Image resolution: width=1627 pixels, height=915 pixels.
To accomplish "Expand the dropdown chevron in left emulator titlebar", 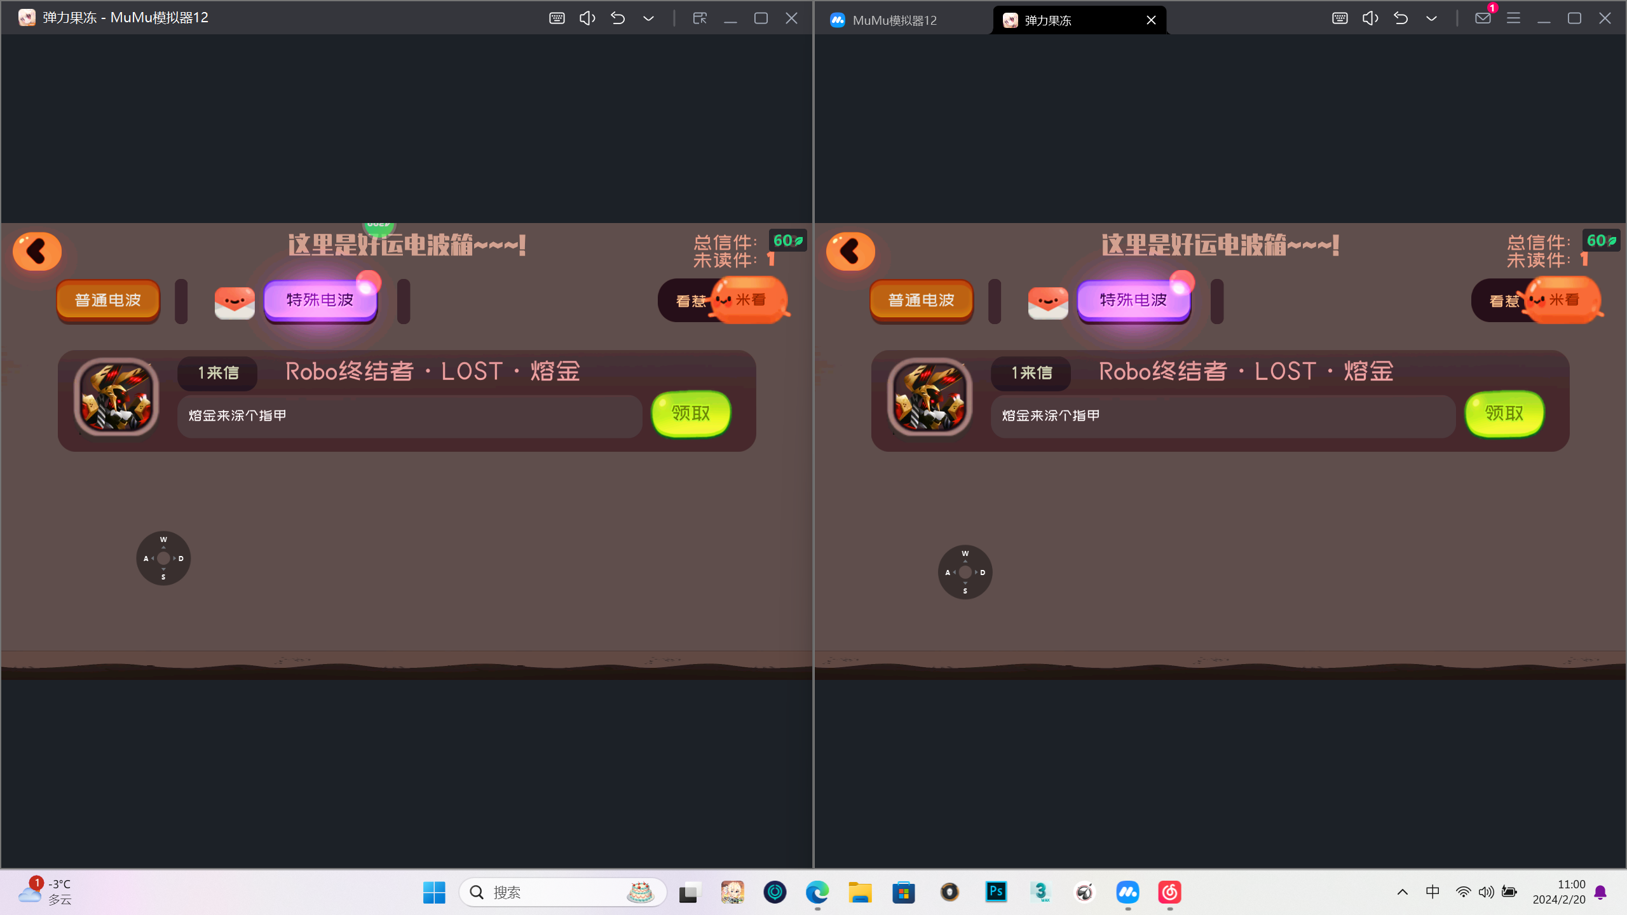I will [648, 18].
